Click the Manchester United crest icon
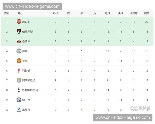 19,61
